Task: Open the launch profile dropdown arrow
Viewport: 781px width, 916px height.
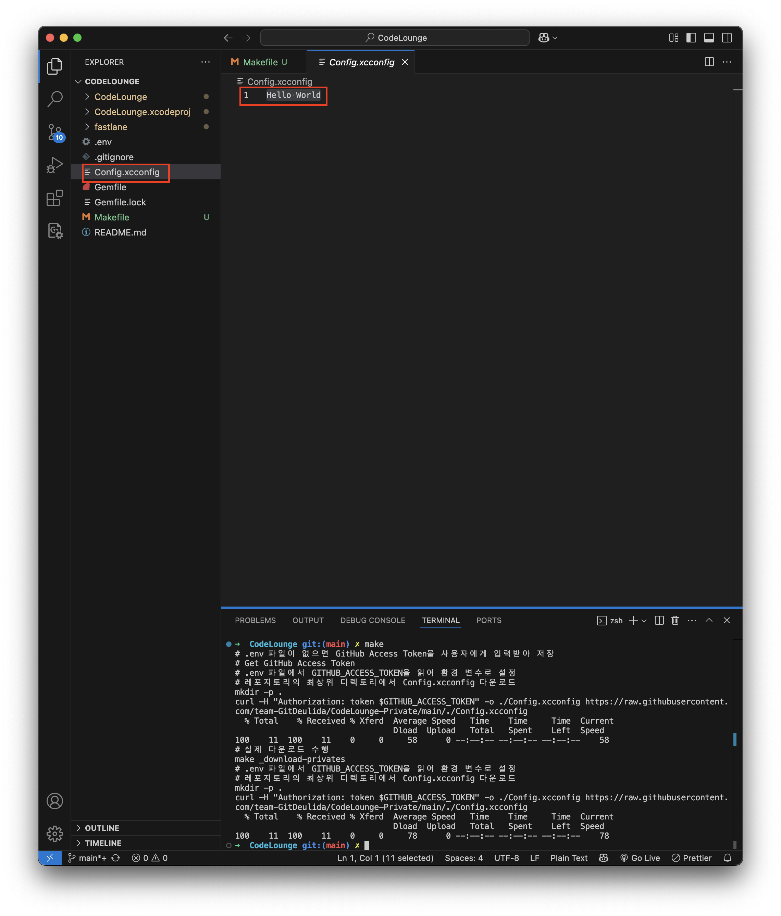Action: click(644, 621)
